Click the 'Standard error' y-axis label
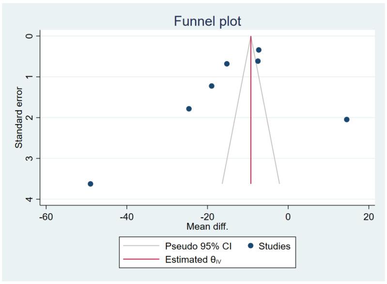Screen dimensions: 387x284 tap(19, 117)
